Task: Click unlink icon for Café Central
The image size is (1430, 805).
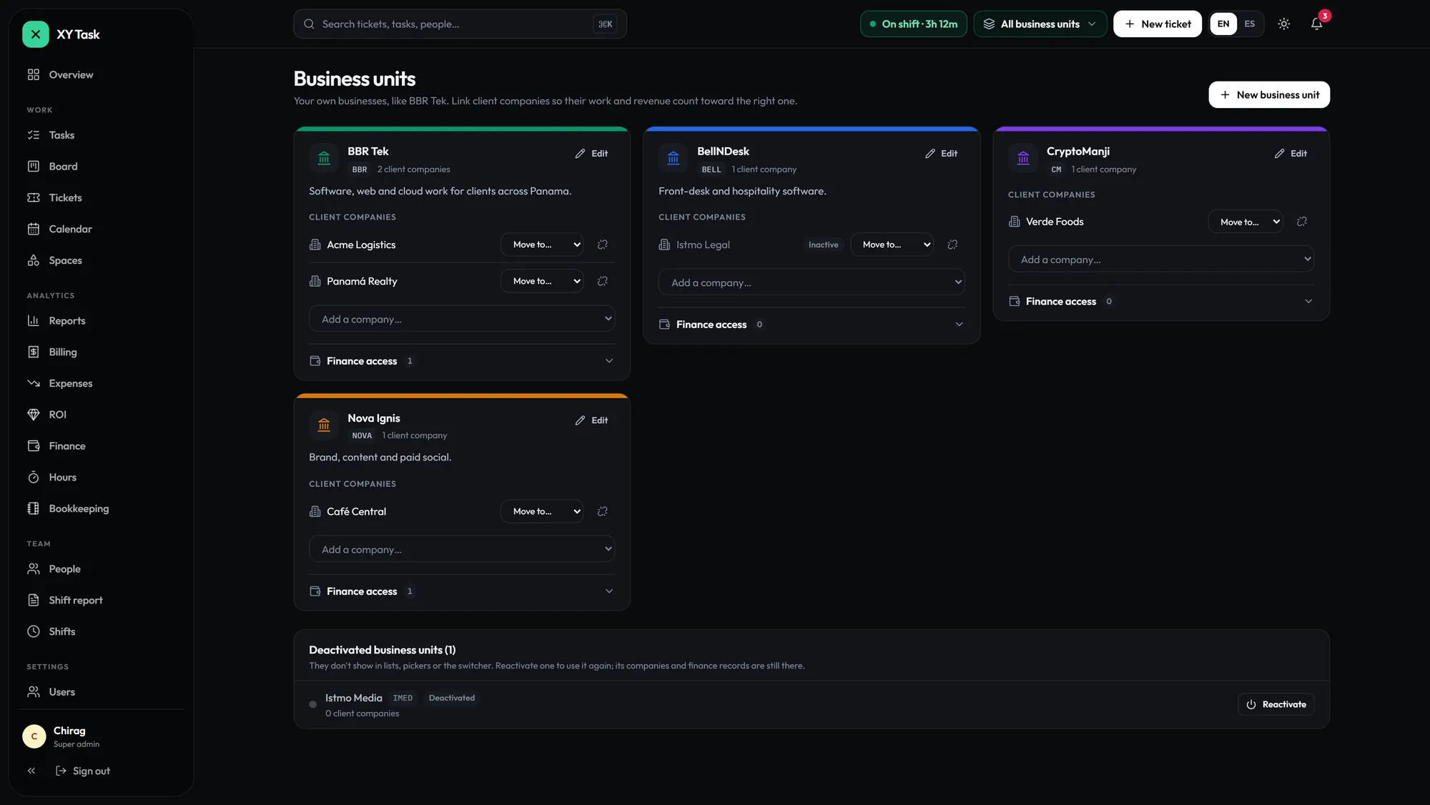Action: (603, 511)
